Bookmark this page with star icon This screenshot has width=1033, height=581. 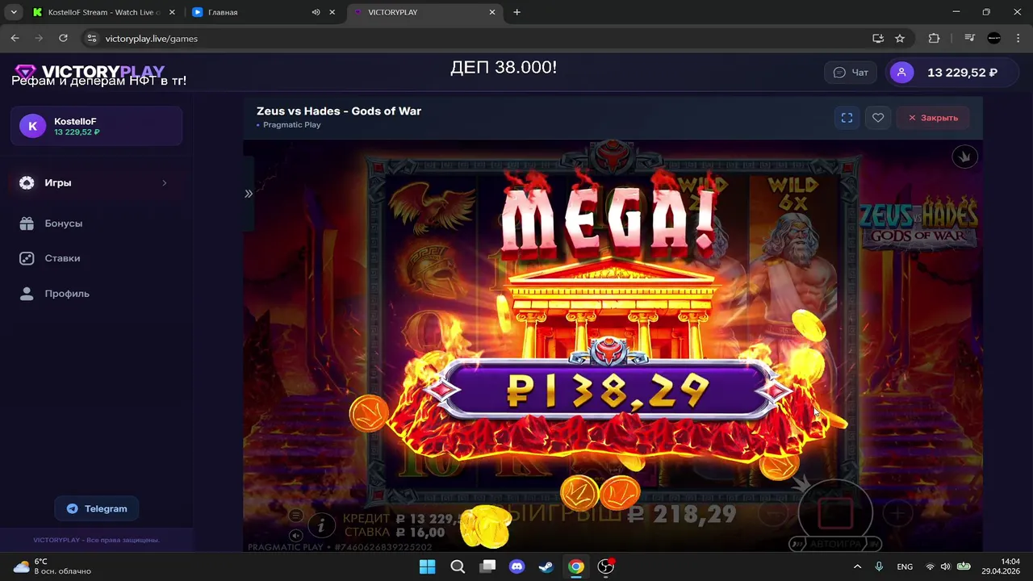coord(900,38)
